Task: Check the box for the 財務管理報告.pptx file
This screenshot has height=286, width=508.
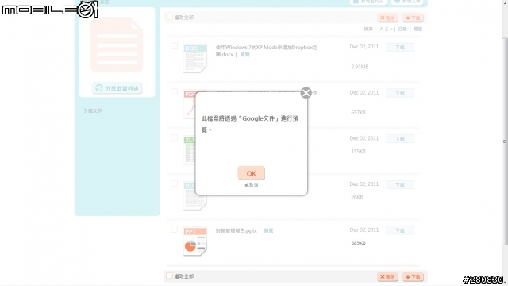Action: [x=174, y=230]
